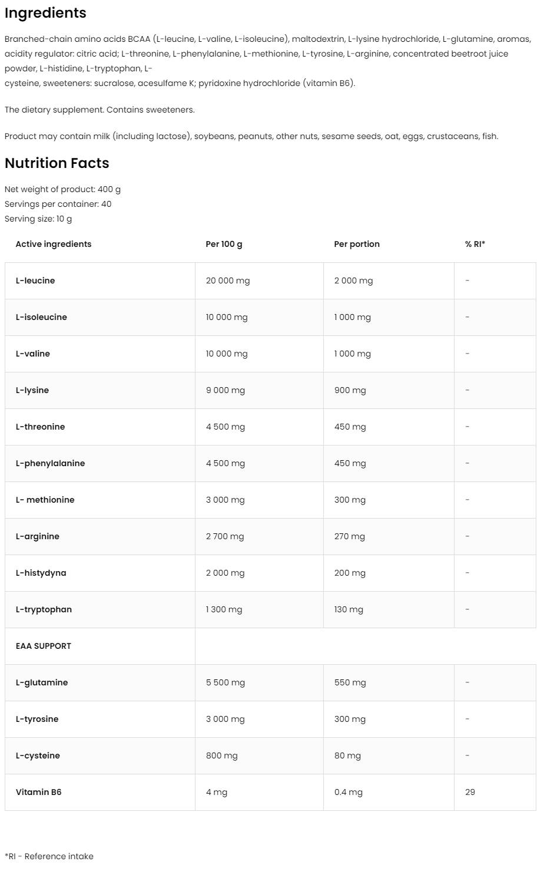544x871 pixels.
Task: Select the L-lysine 900 mg portion cell
Action: [x=350, y=390]
